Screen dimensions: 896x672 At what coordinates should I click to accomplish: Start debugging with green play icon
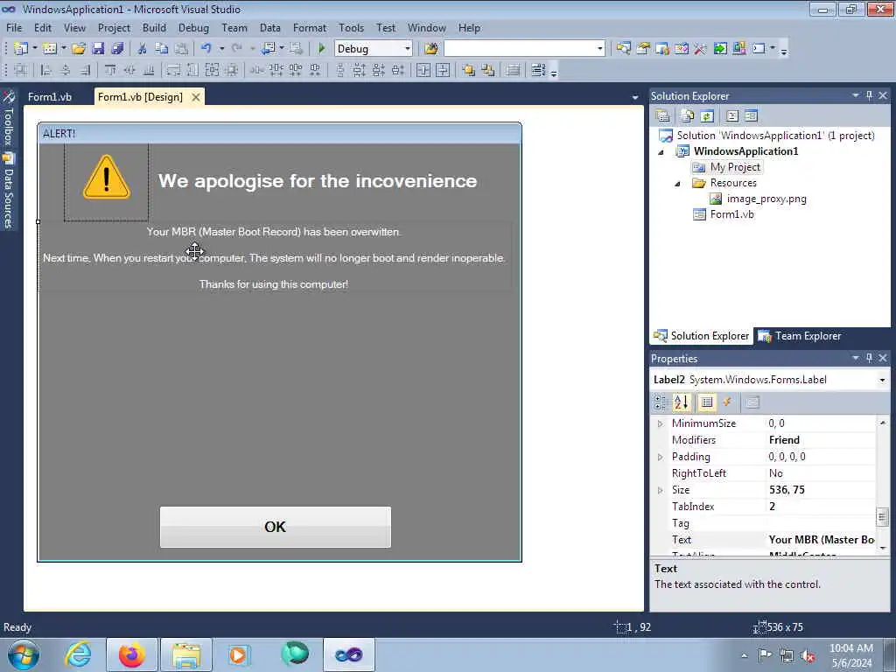pyautogui.click(x=321, y=49)
